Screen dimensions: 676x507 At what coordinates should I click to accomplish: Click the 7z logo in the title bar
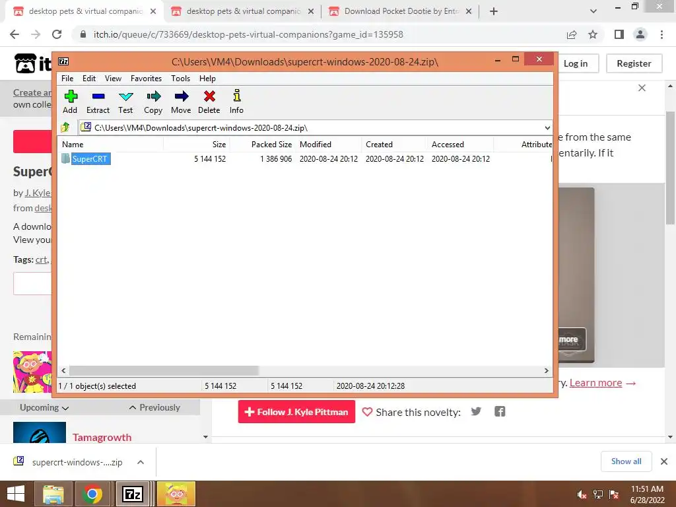point(63,61)
